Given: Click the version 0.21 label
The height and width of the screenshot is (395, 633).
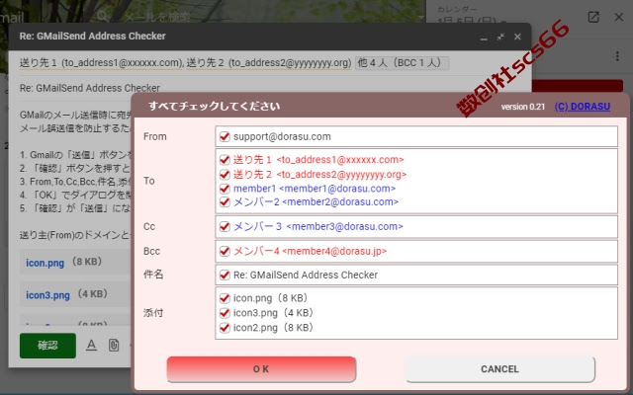Looking at the screenshot, I should [x=523, y=107].
